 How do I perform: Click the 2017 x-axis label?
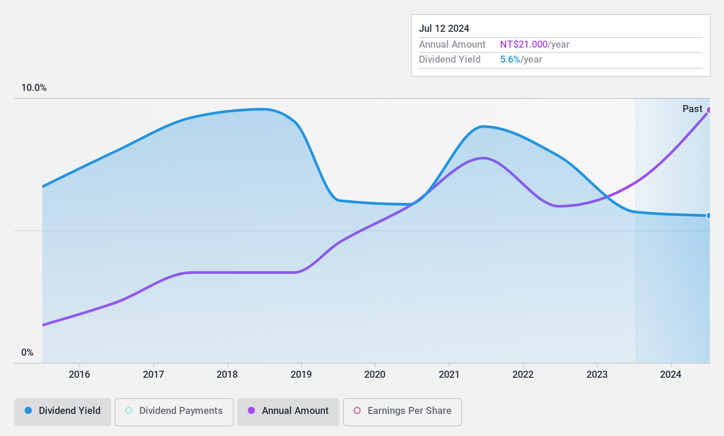(x=153, y=375)
